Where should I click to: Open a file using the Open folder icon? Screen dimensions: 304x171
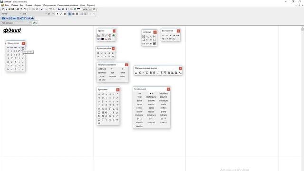[9, 9]
